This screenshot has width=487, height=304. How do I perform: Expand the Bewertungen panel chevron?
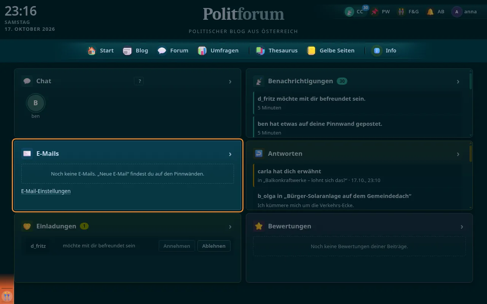(462, 226)
